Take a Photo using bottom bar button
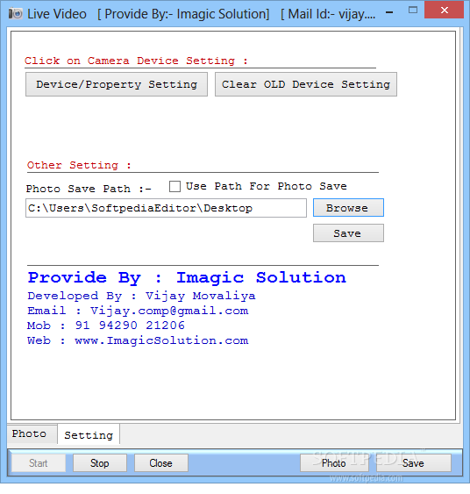The height and width of the screenshot is (494, 470). tap(333, 463)
